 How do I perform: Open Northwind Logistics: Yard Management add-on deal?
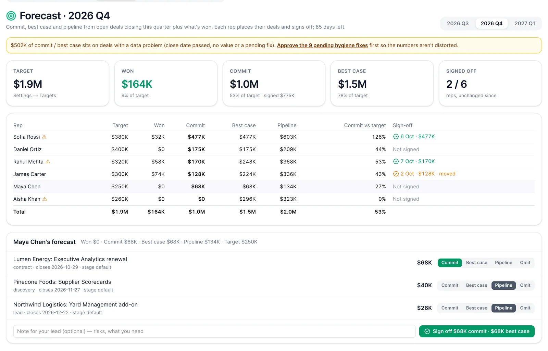click(x=75, y=304)
